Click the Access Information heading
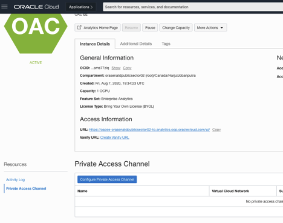 click(x=106, y=119)
